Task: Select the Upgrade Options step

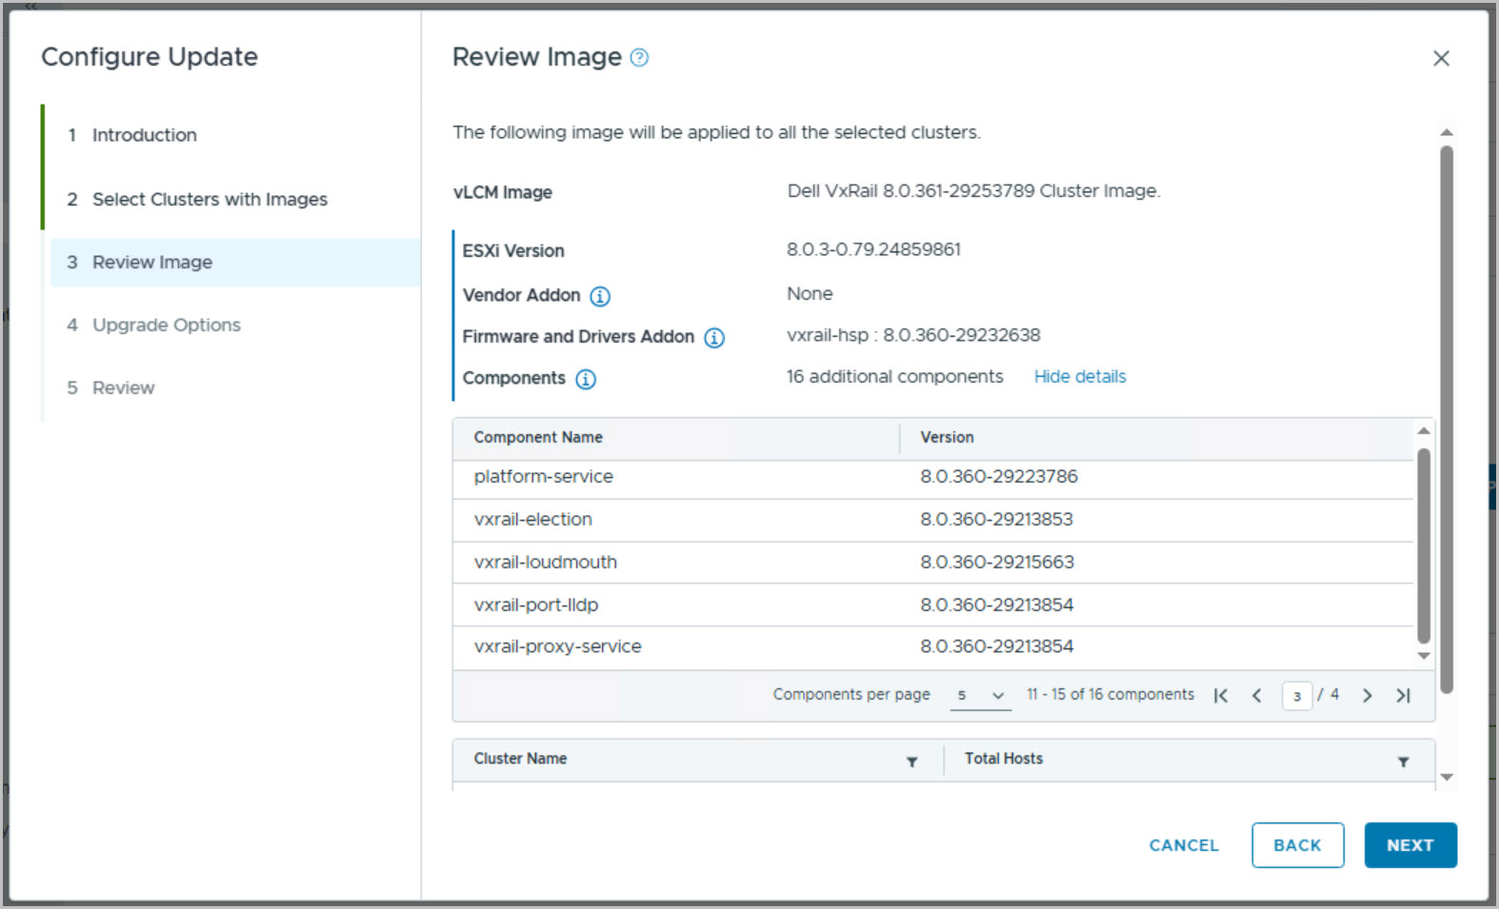Action: click(166, 325)
